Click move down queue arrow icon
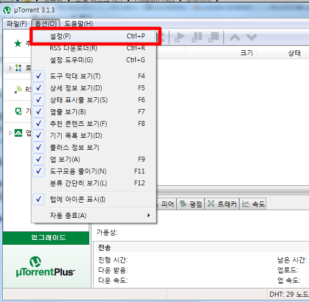This screenshot has height=302, width=309. 252,37
